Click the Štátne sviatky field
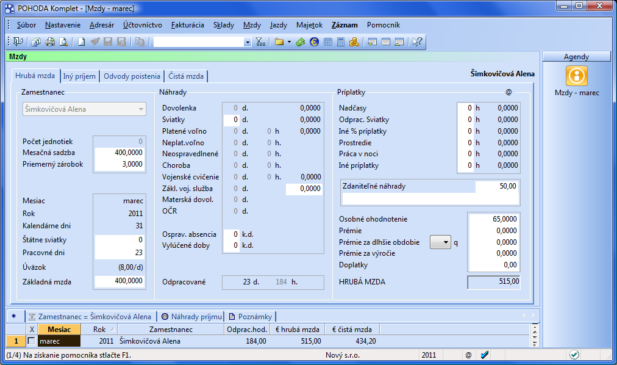Viewport: 617px width, 365px height. (x=119, y=239)
